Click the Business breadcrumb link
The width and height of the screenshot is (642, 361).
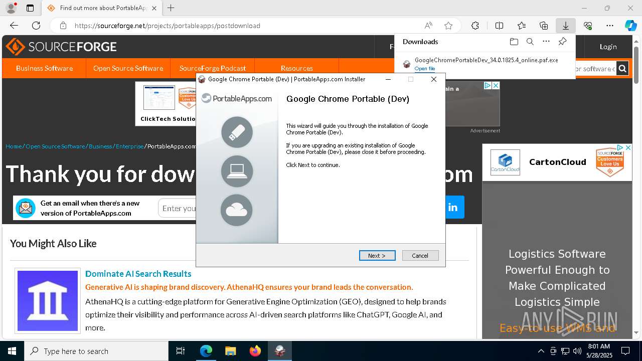pyautogui.click(x=100, y=146)
